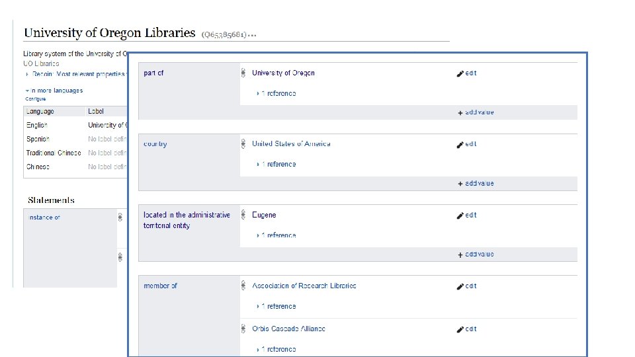
Task: Open the member of property link
Action: [160, 286]
